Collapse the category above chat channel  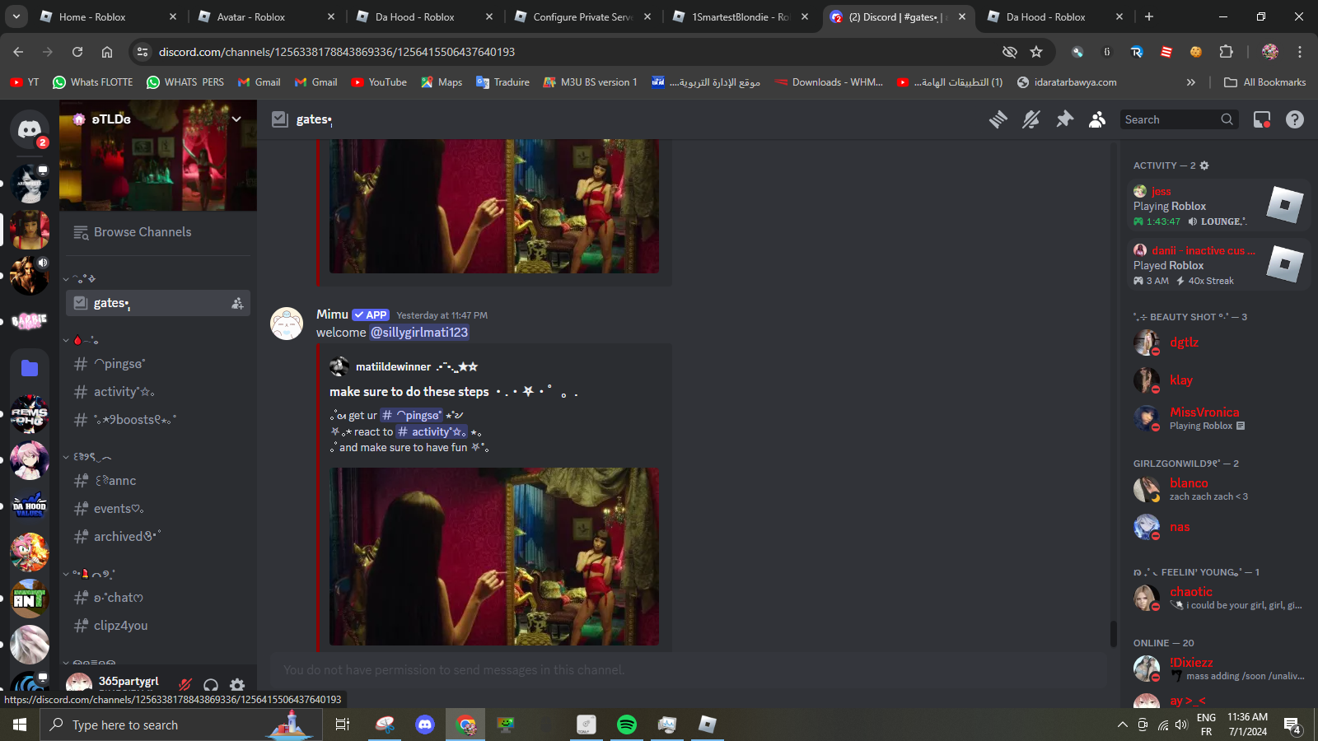pyautogui.click(x=89, y=574)
